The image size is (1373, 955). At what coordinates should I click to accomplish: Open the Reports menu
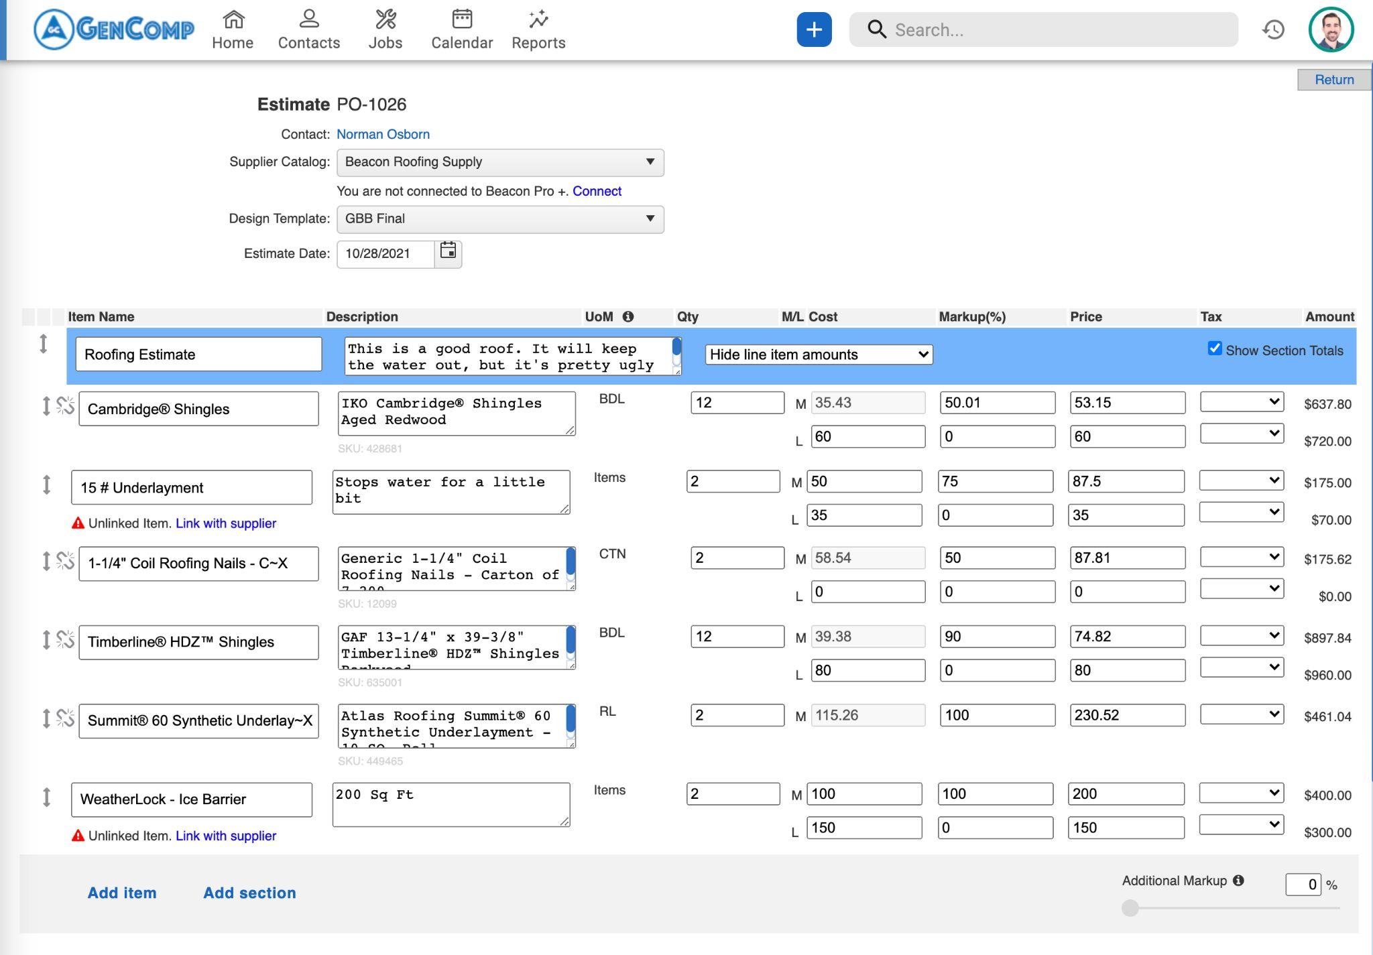point(538,29)
